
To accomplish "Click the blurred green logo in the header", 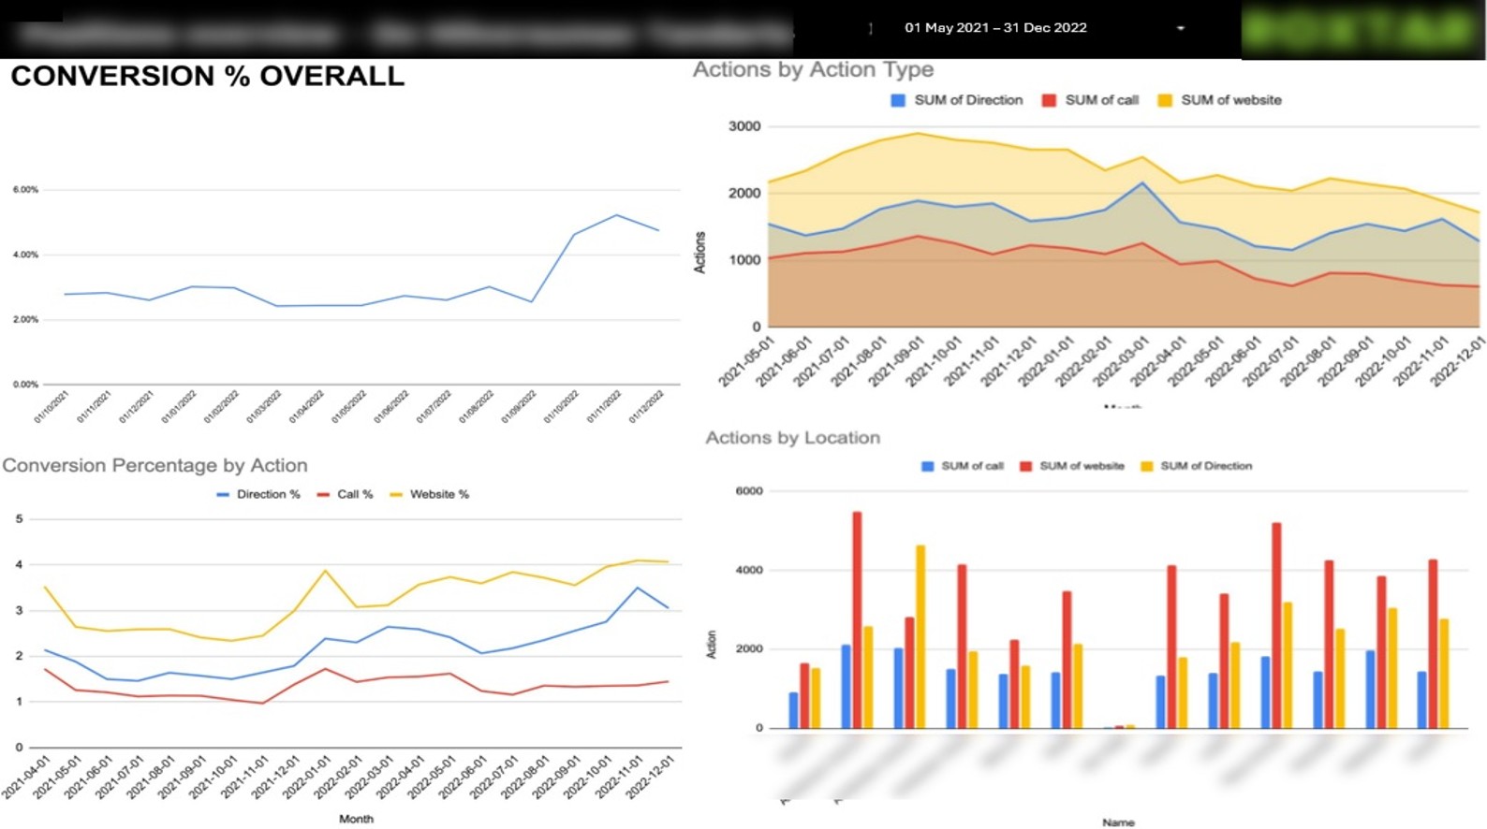I will click(1362, 30).
